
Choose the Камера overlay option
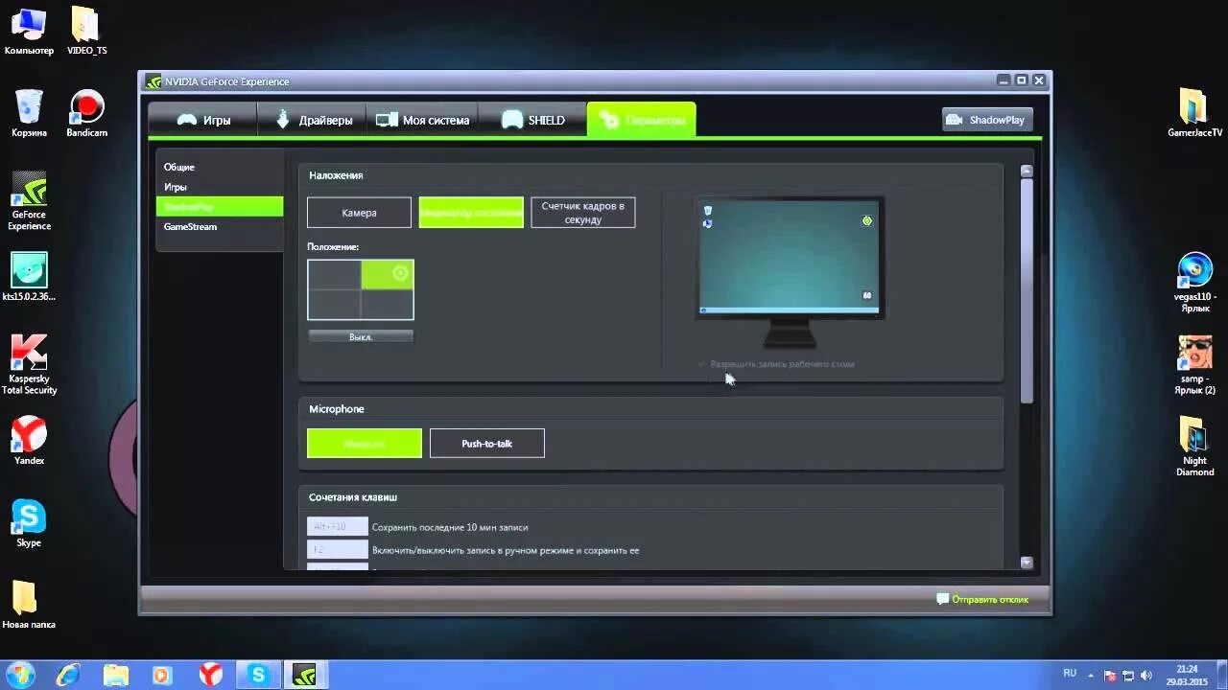click(x=359, y=213)
